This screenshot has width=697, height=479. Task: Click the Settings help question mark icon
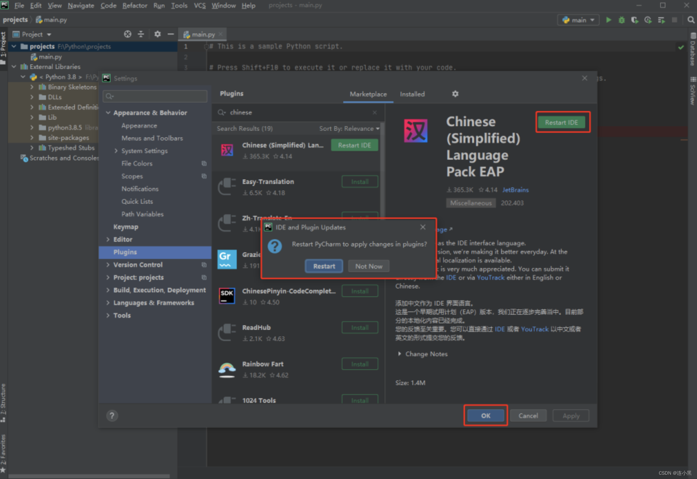pos(112,416)
